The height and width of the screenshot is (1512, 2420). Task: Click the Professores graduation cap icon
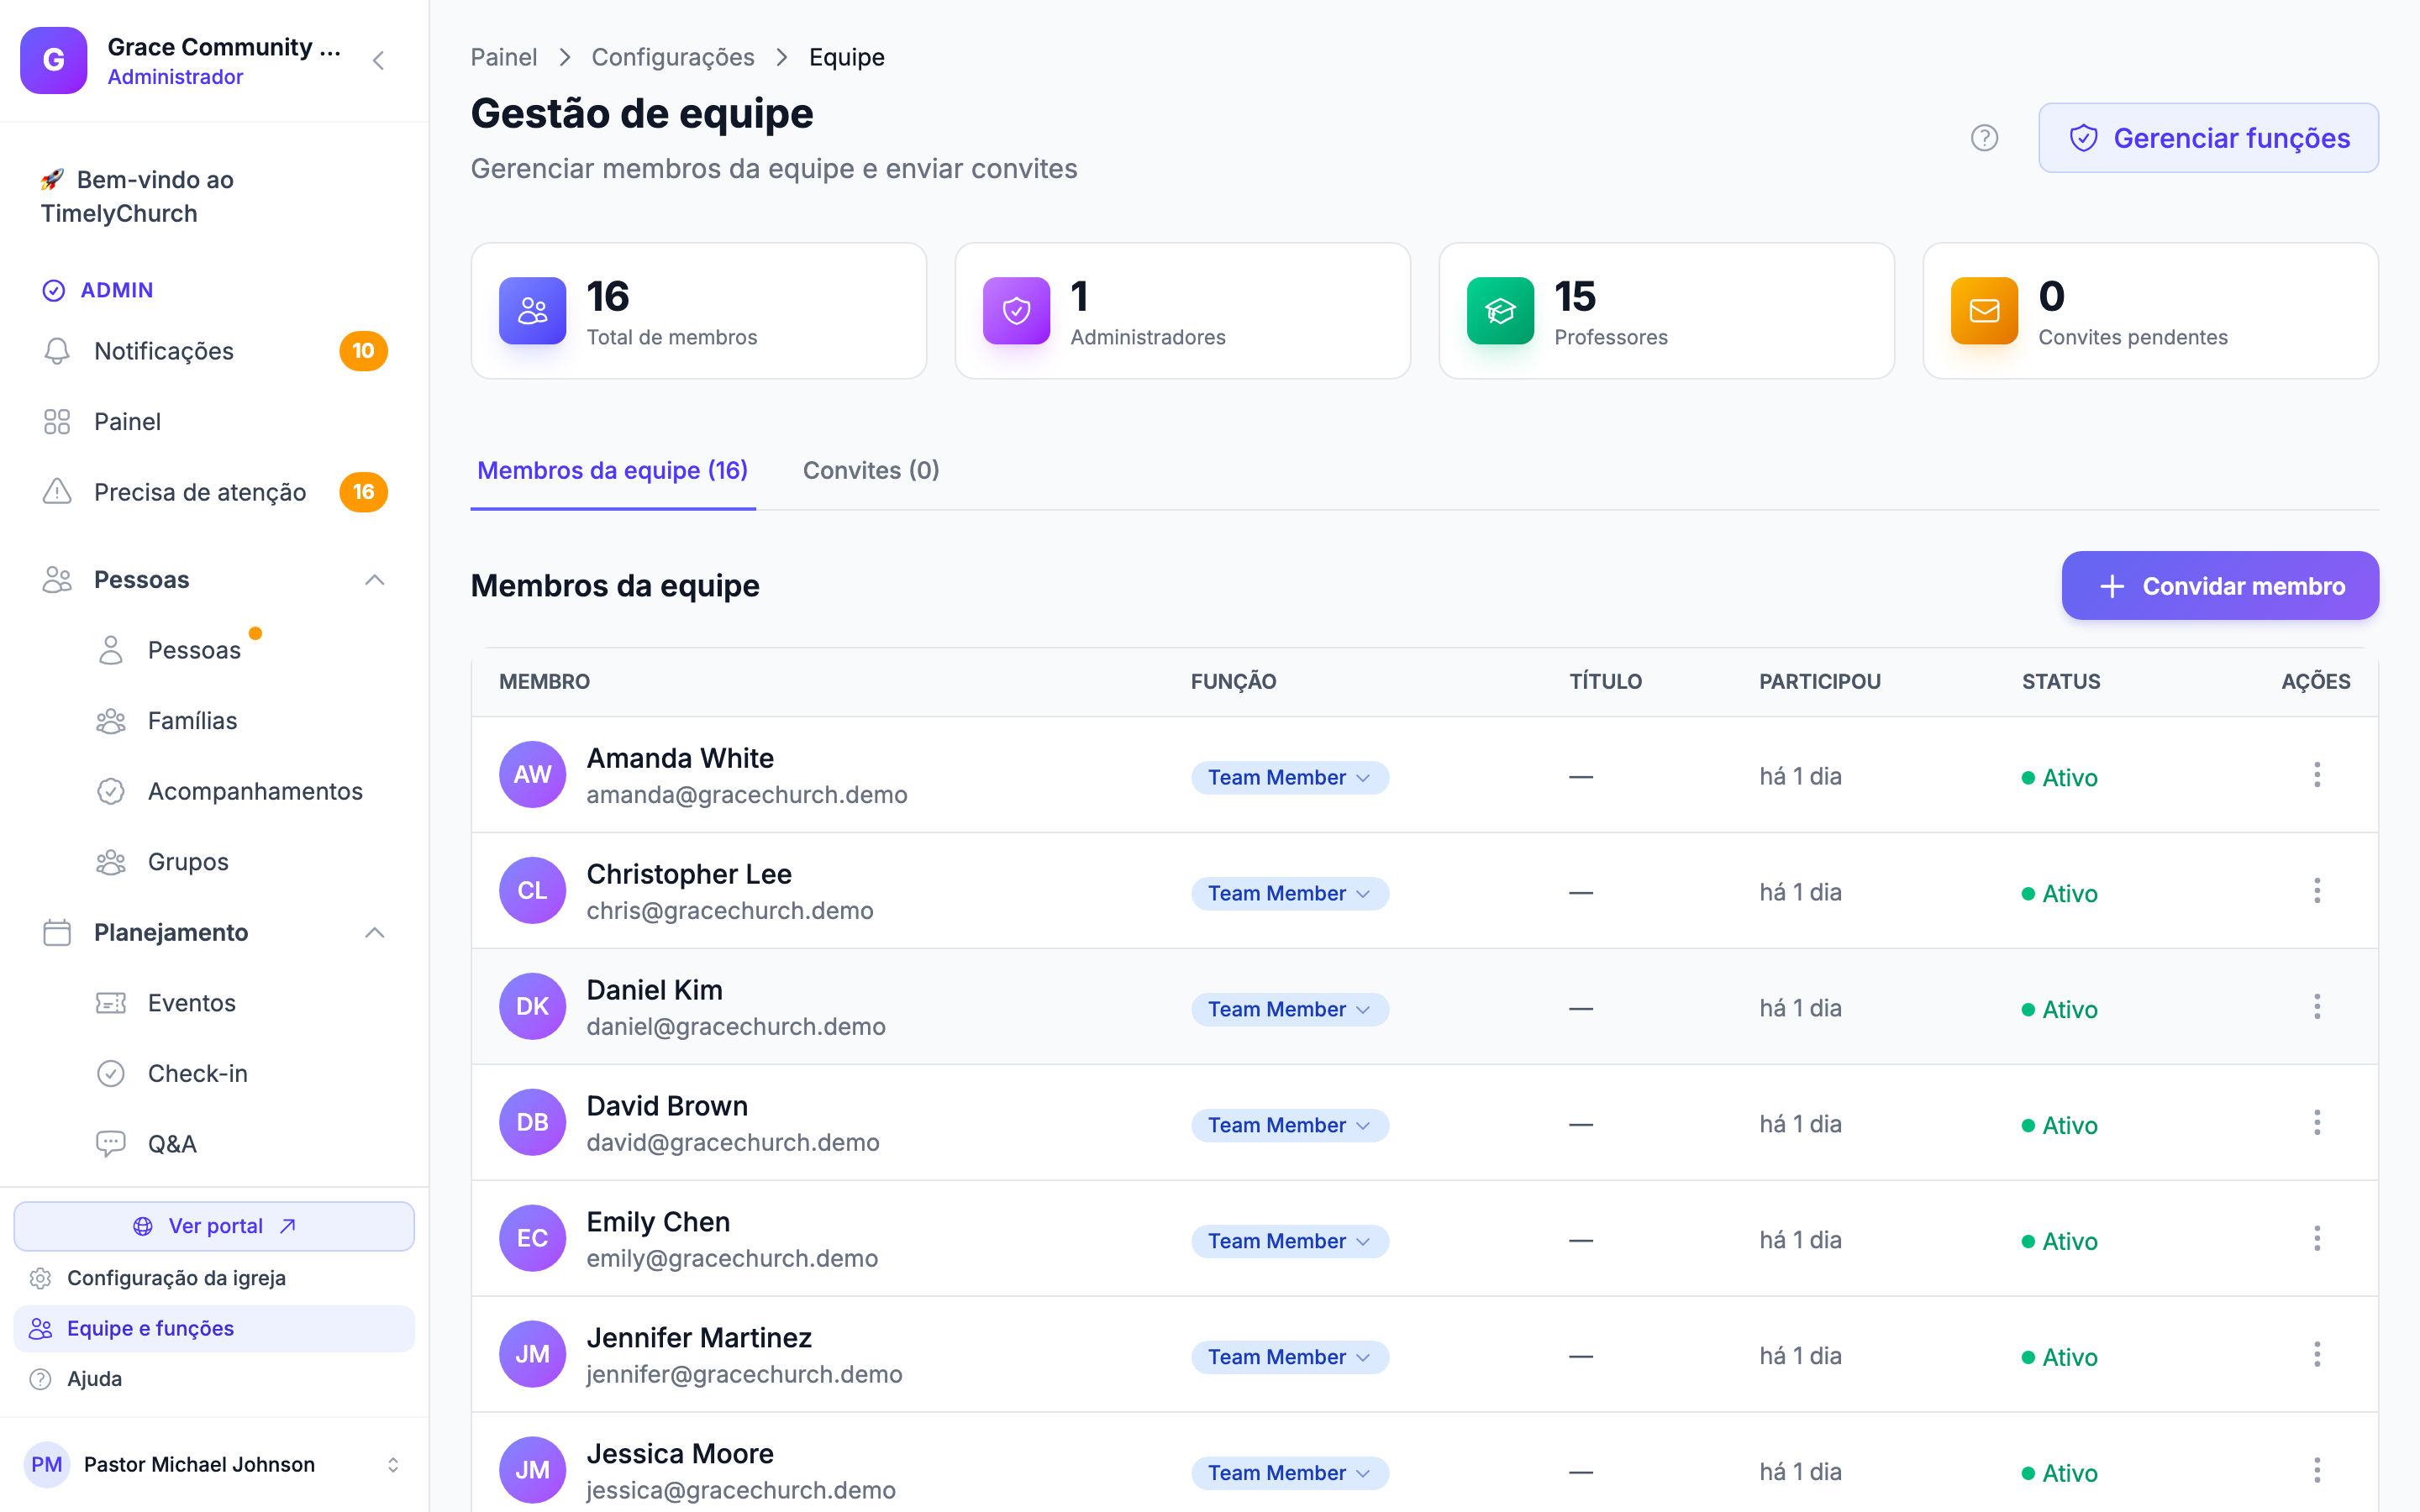click(1500, 311)
